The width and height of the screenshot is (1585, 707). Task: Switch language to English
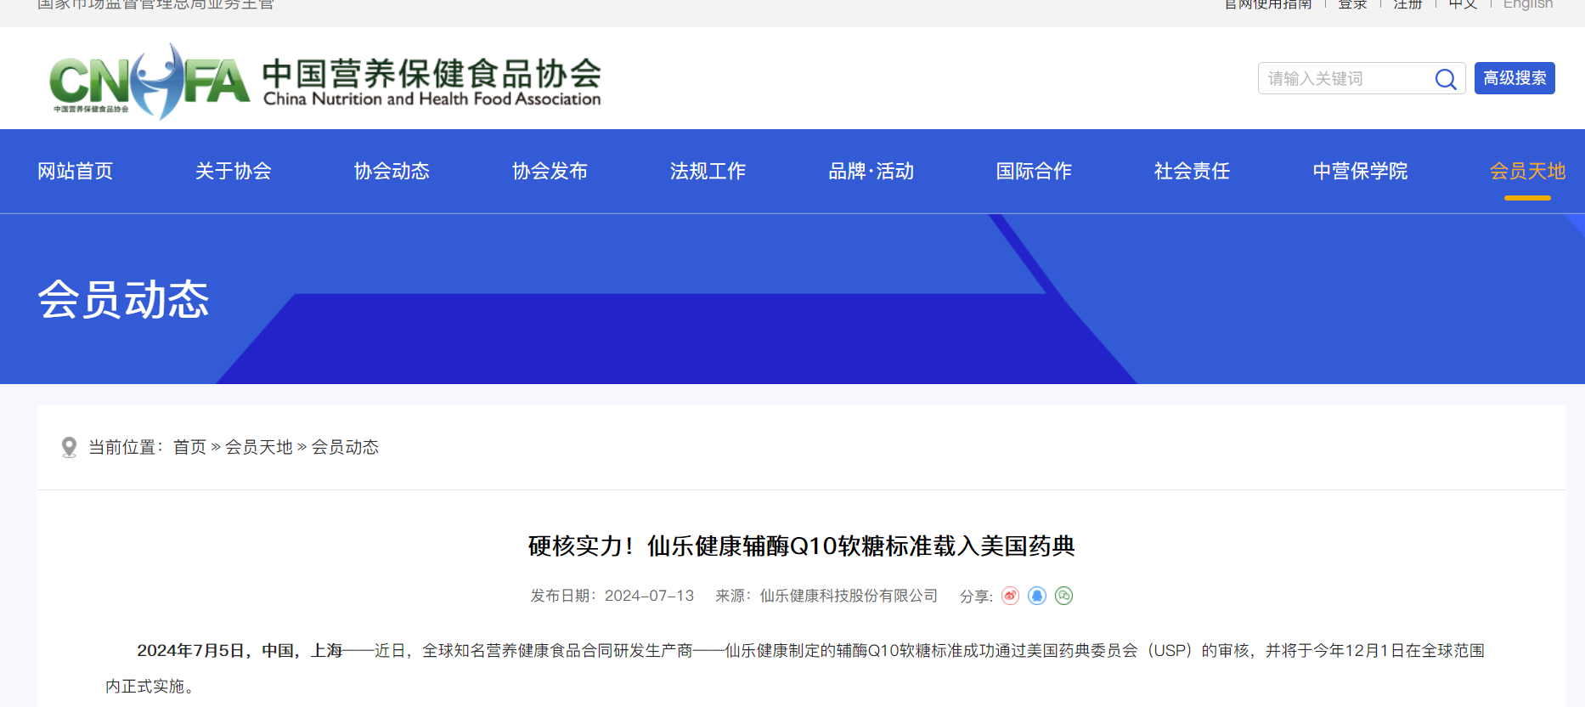1527,5
